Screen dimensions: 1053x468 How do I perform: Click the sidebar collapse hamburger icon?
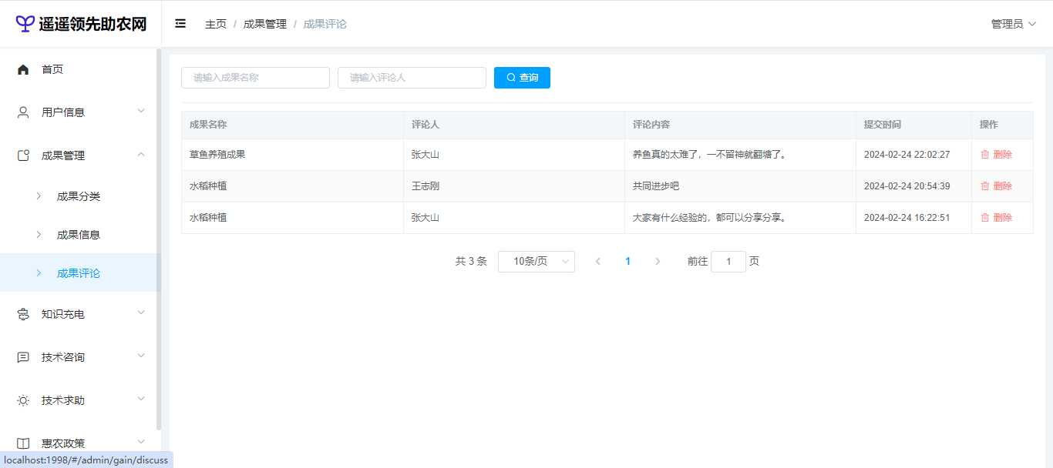point(180,24)
